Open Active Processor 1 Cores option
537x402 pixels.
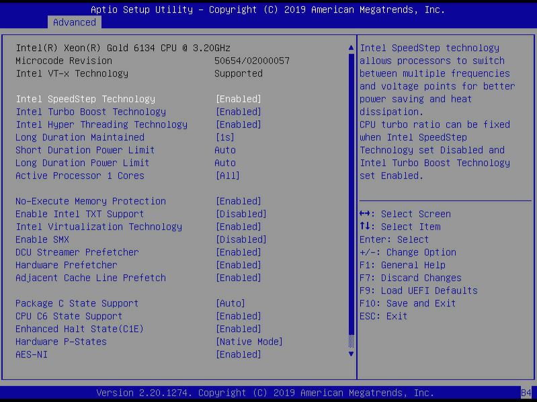pyautogui.click(x=80, y=175)
